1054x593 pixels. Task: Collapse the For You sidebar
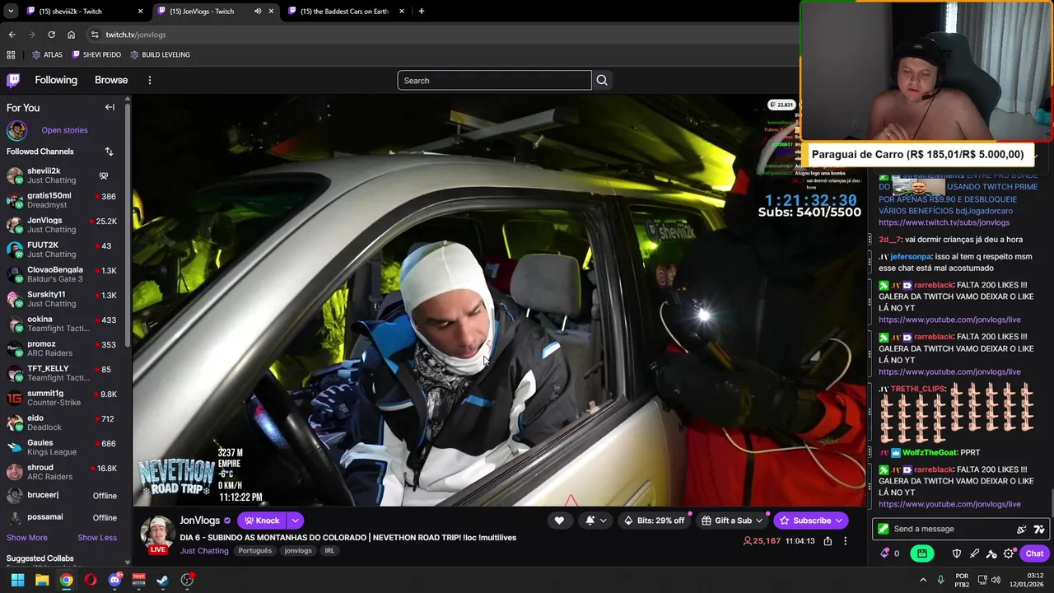click(110, 107)
